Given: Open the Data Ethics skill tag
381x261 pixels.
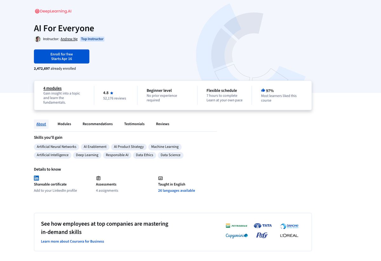Looking at the screenshot, I should [x=144, y=155].
